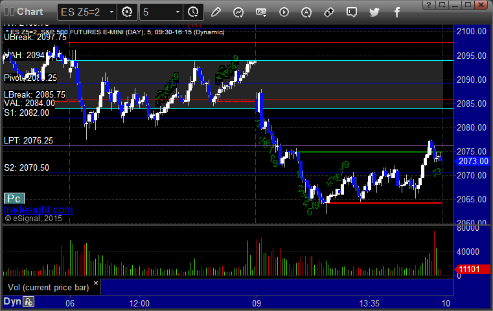The width and height of the screenshot is (493, 311).
Task: Click the Dyn label on time axis
Action: [12, 301]
